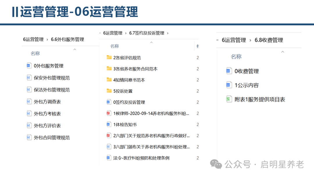314x177 pixels.
Task: Select file name 3六部门颁布关于养老机构服务纠纷处理
Action: 151,147
